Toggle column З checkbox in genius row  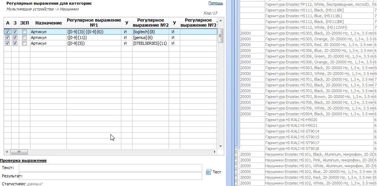pos(15,37)
